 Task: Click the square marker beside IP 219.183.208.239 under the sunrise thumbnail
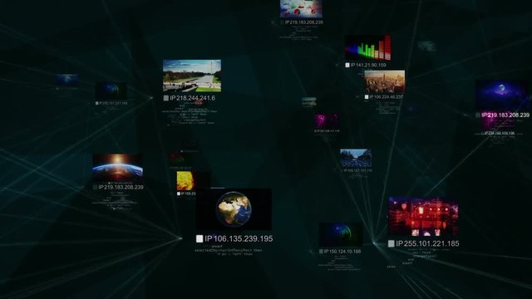[x=96, y=187]
